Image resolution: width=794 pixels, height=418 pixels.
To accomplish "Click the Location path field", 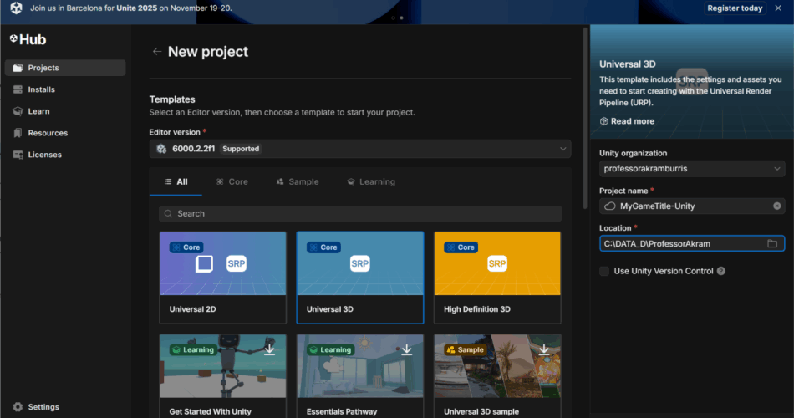I will [692, 244].
